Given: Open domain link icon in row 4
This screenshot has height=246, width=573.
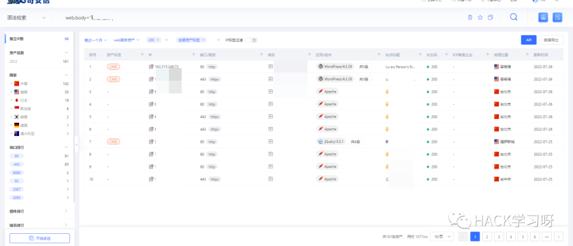Looking at the screenshot, I should [x=271, y=104].
